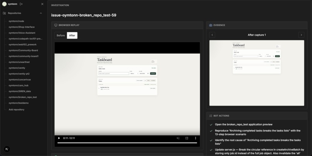312x156 pixels.
Task: Enter fullscreen on the replay video
Action: (187, 138)
